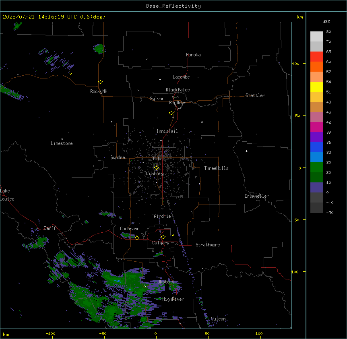The width and height of the screenshot is (347, 339).
Task: Click the Okotoks city label
Action: coord(166,282)
